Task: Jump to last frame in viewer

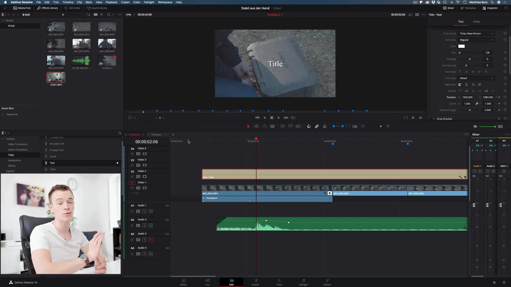Action: [x=286, y=118]
